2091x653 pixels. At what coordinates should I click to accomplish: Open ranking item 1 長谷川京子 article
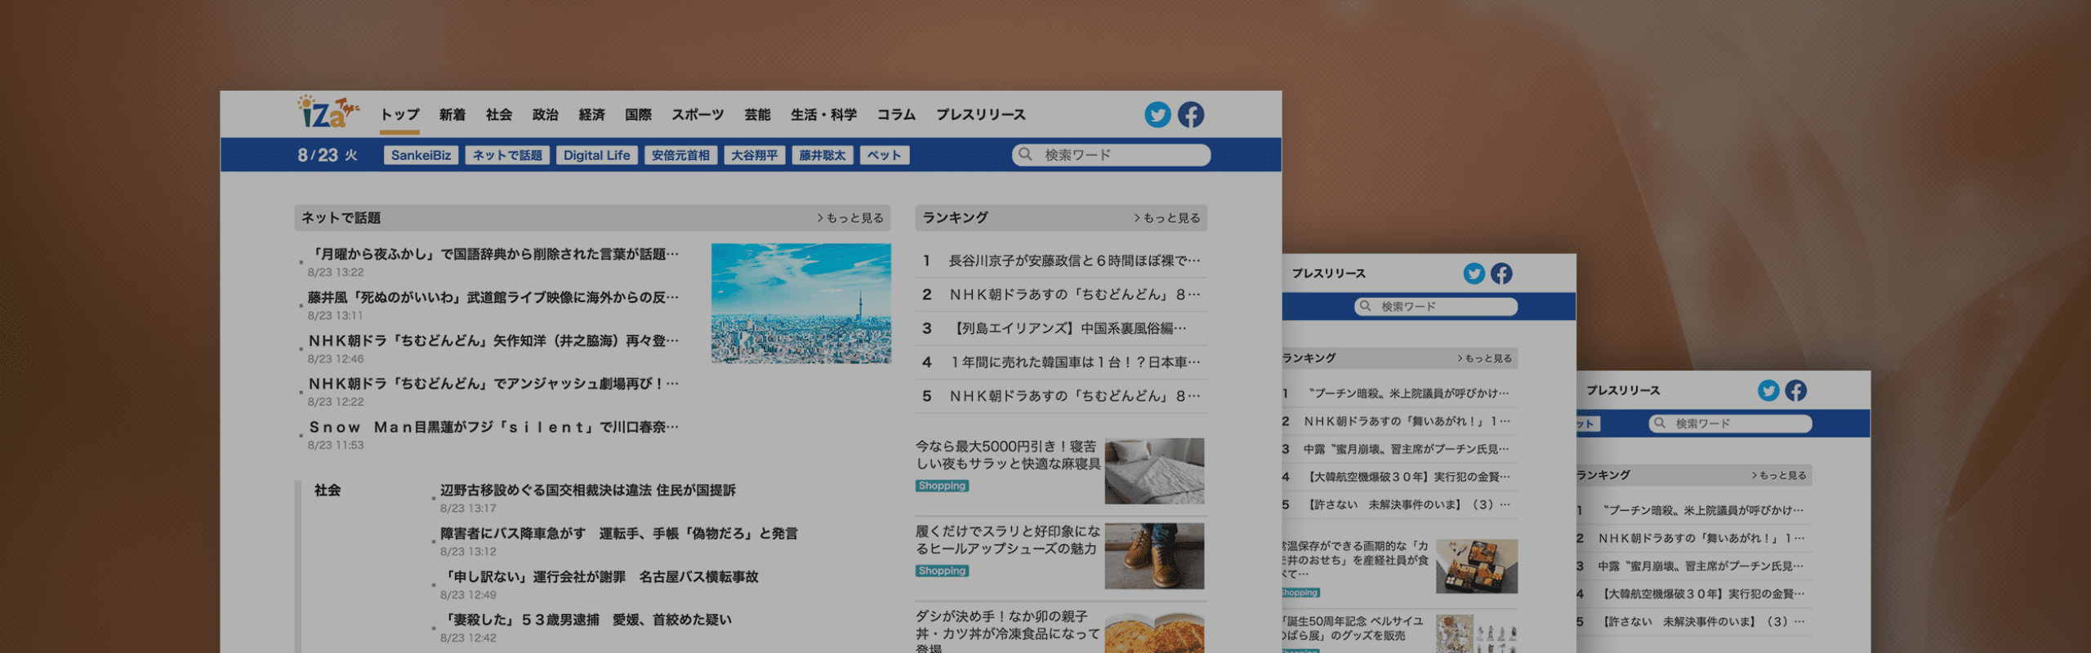tap(1073, 261)
